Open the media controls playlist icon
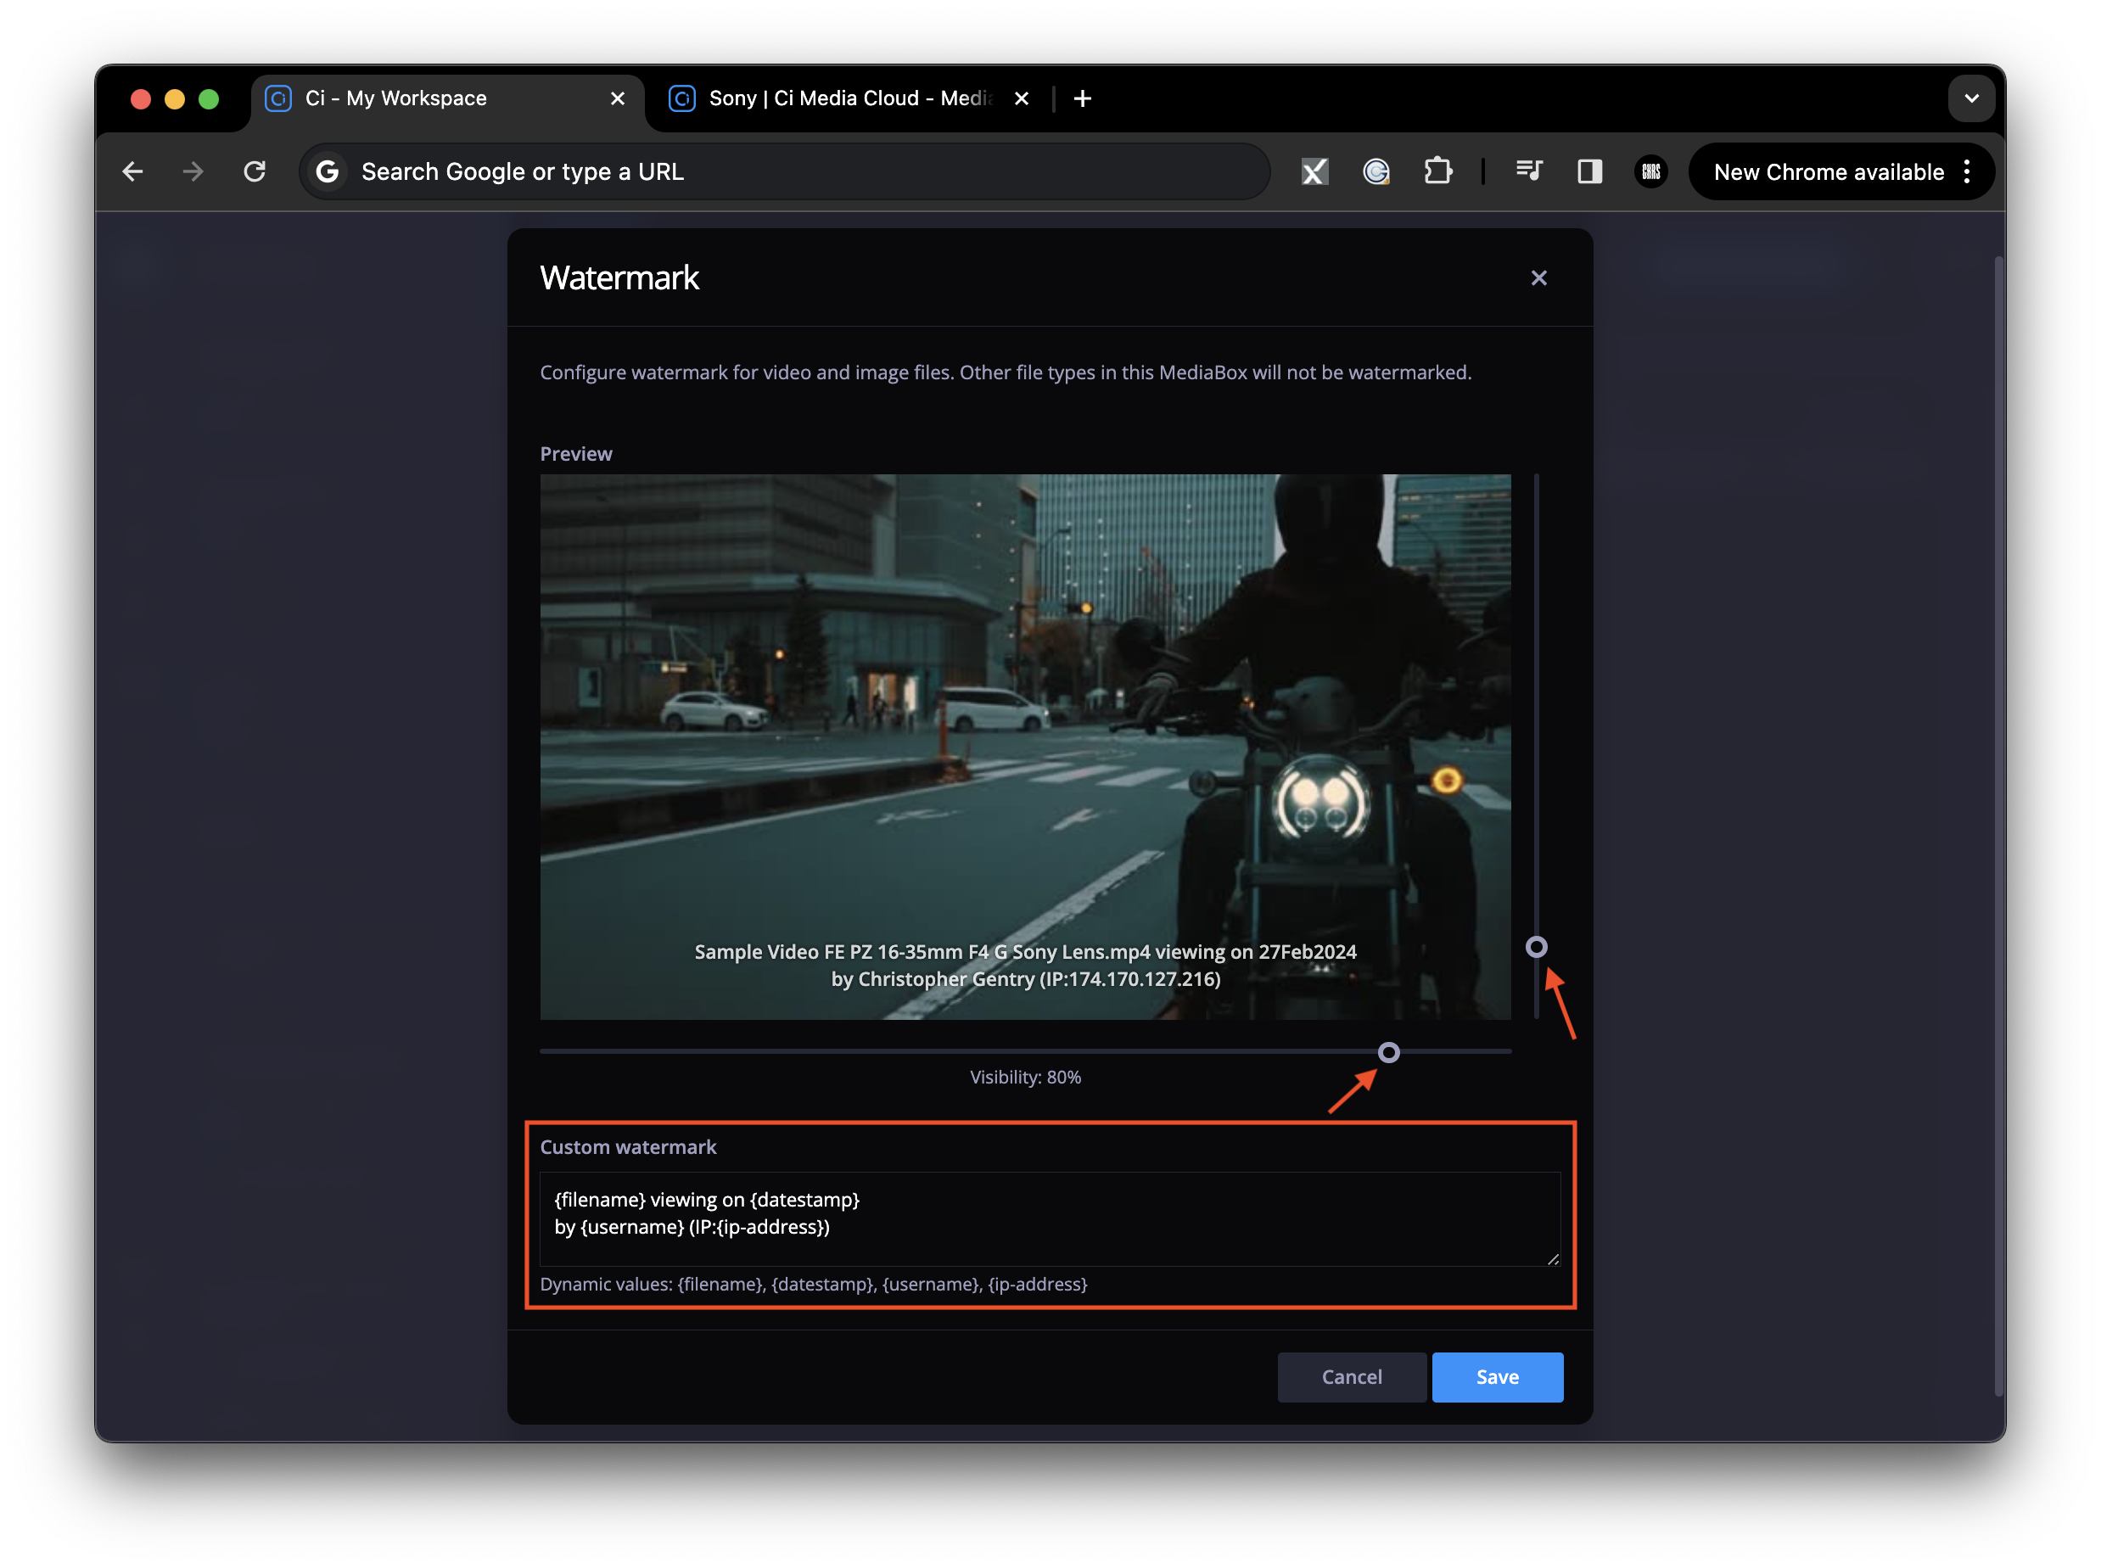 point(1529,171)
